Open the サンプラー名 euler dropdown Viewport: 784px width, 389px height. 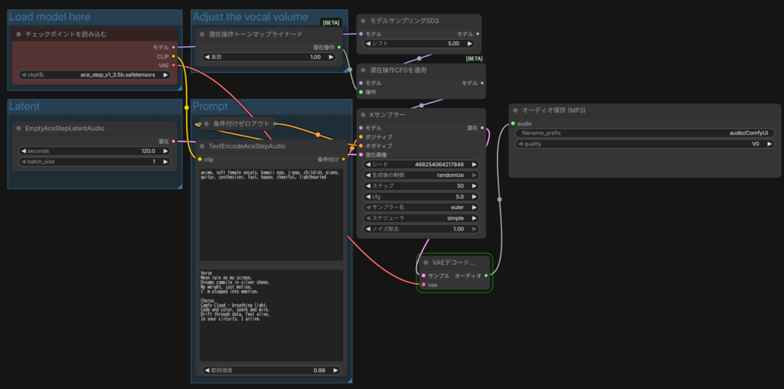(x=420, y=207)
